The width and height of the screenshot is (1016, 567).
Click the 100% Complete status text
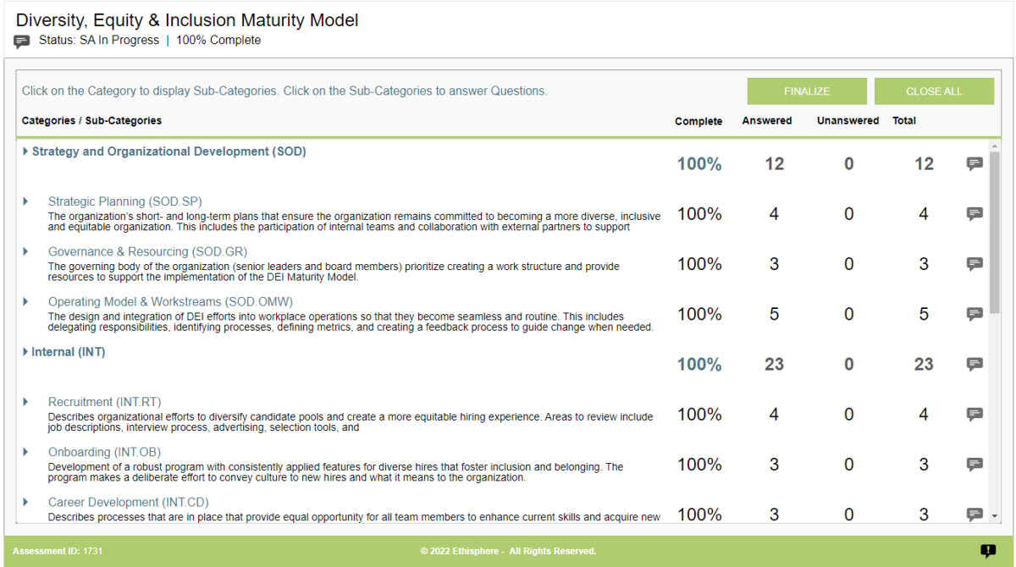(218, 40)
